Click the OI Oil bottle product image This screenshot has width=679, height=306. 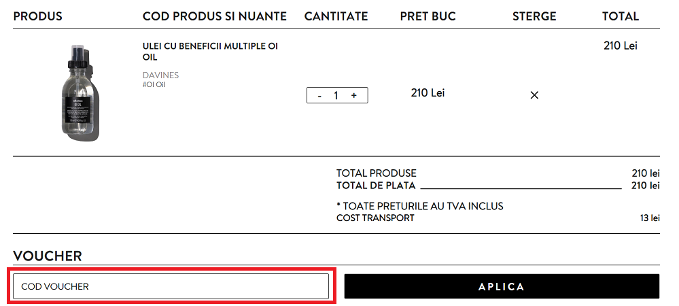[80, 92]
